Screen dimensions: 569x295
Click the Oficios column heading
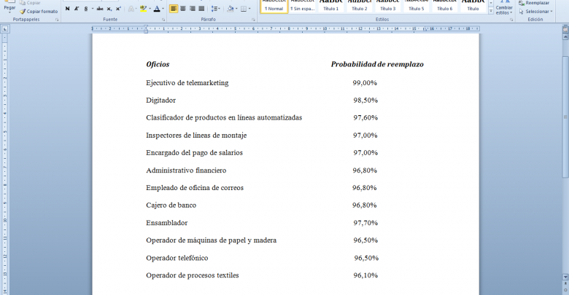click(158, 65)
